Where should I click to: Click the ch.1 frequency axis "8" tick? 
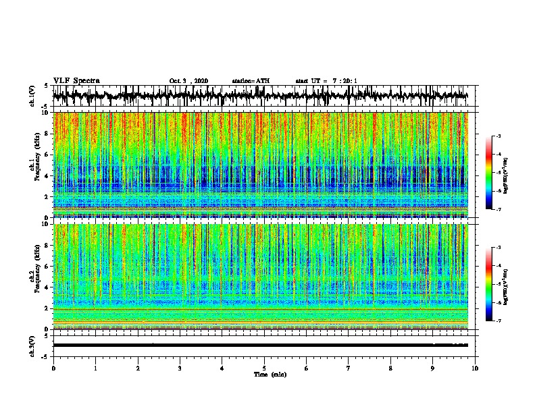click(47, 134)
